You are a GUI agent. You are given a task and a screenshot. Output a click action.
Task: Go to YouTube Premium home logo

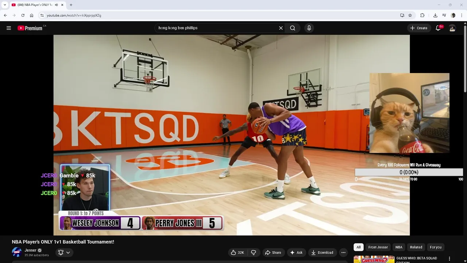point(30,28)
